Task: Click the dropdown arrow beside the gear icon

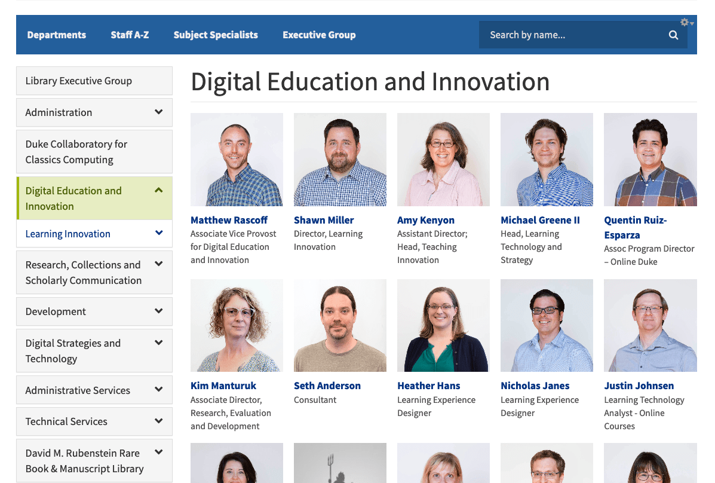Action: pos(691,24)
